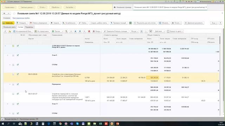Open the Отчеты menu

point(42,7)
